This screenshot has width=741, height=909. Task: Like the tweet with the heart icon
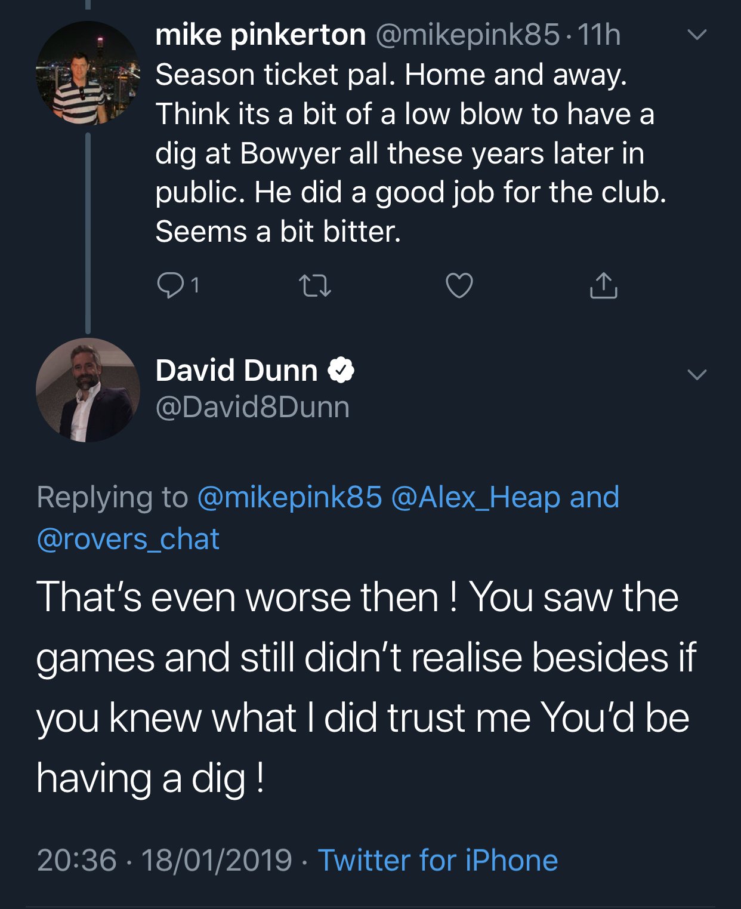459,285
